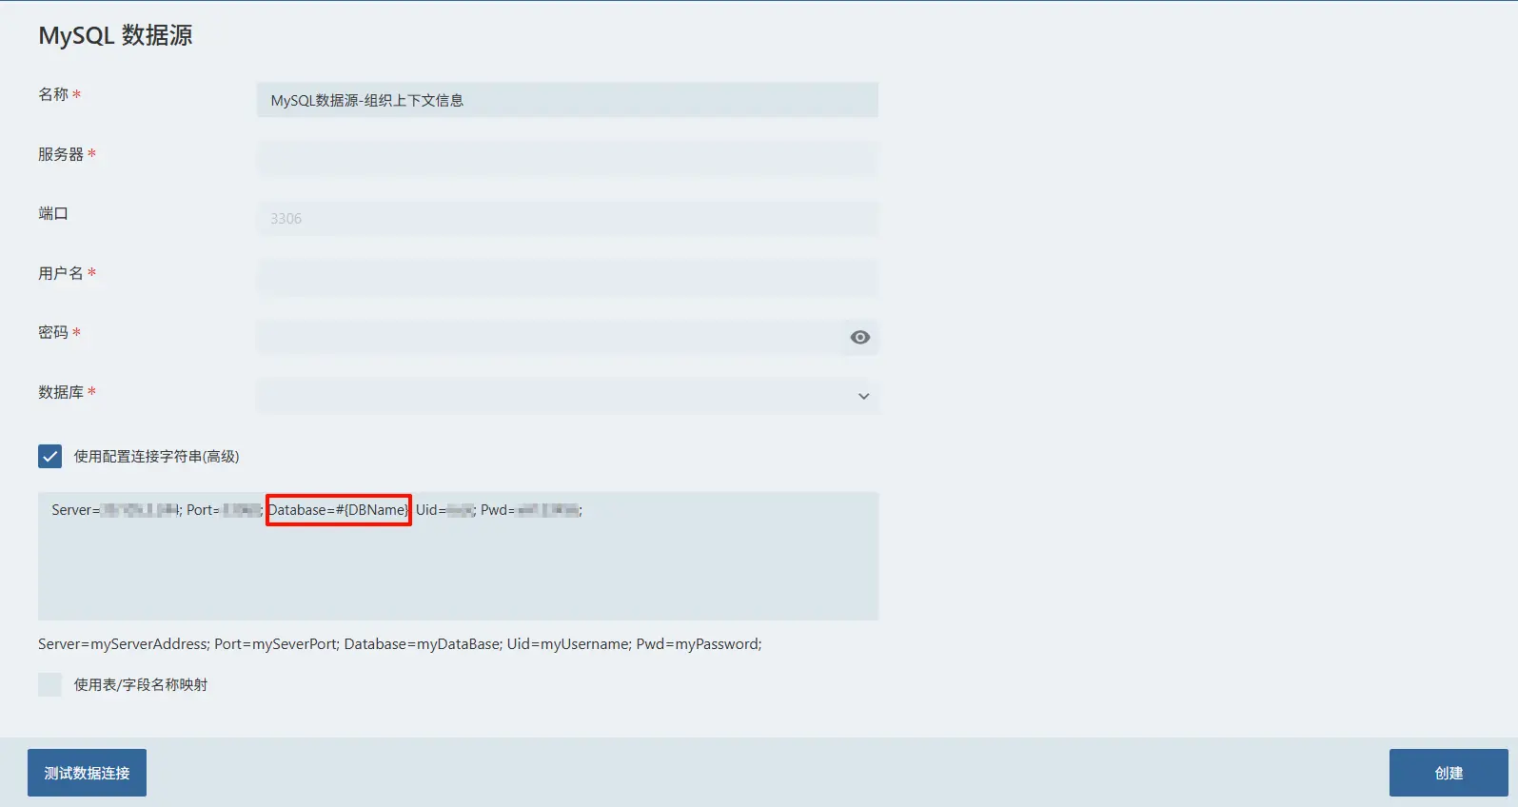Click the 密码 field label
The height and width of the screenshot is (807, 1518).
[53, 332]
